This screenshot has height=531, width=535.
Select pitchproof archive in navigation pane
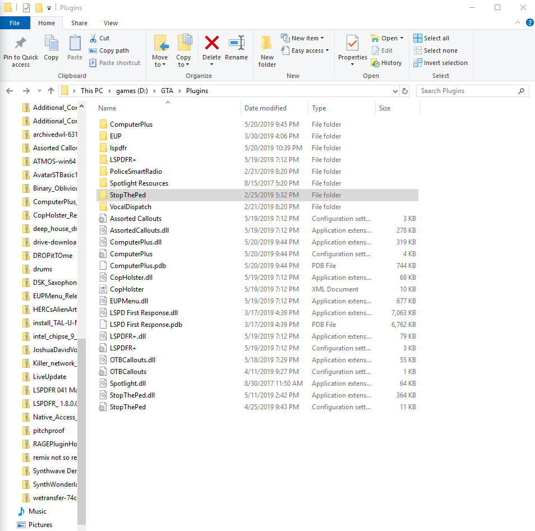tap(43, 431)
